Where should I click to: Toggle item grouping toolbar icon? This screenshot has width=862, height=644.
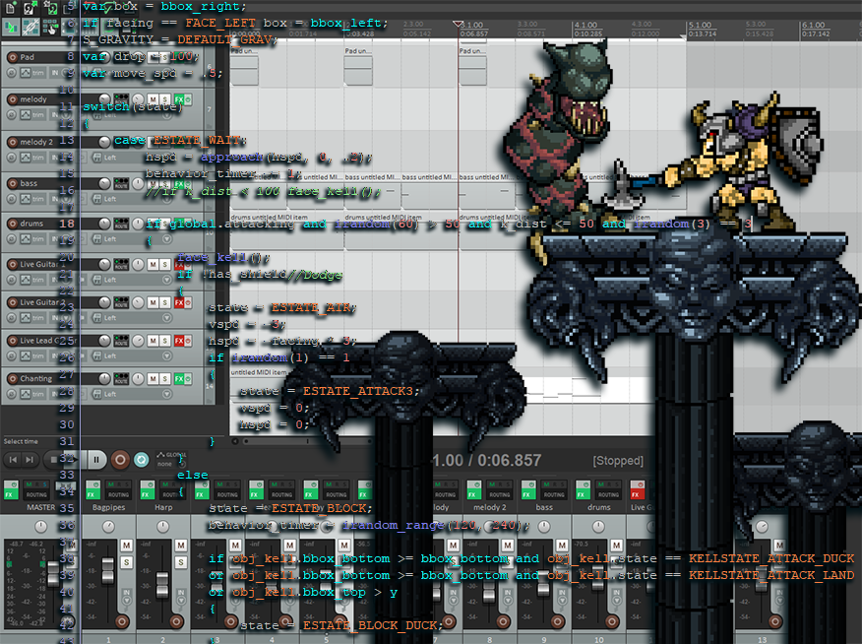[x=31, y=27]
